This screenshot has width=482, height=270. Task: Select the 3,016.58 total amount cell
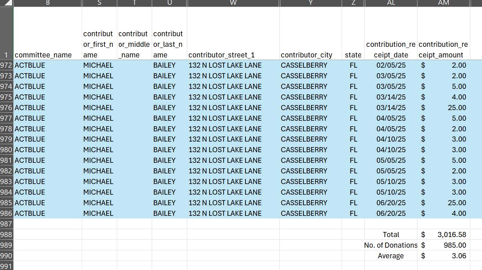444,235
